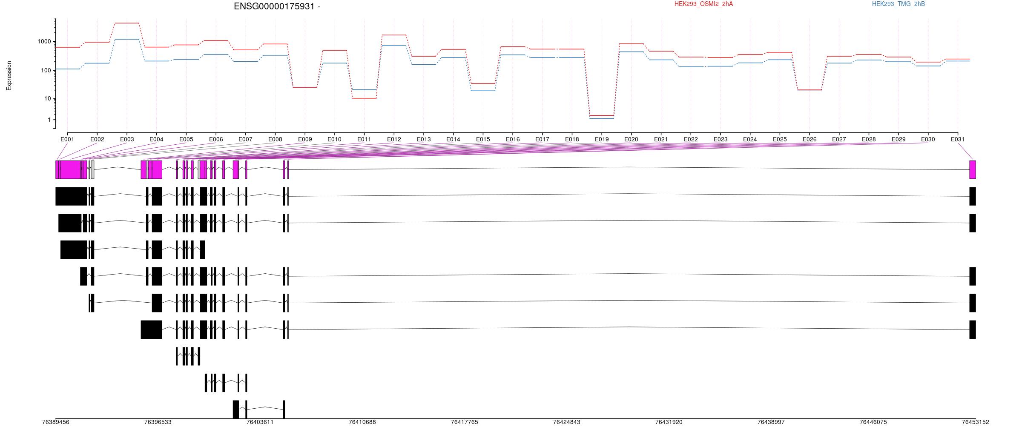Click the exon label E001

67,139
